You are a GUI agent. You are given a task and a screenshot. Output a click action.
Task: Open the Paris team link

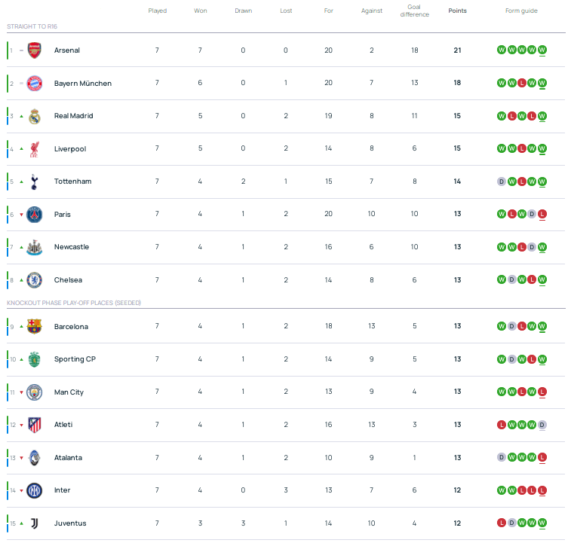tap(63, 215)
